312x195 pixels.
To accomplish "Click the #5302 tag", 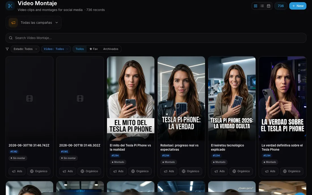I will tap(14, 151).
